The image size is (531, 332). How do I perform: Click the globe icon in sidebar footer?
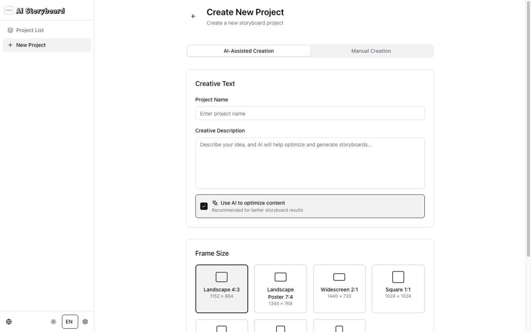[9, 322]
